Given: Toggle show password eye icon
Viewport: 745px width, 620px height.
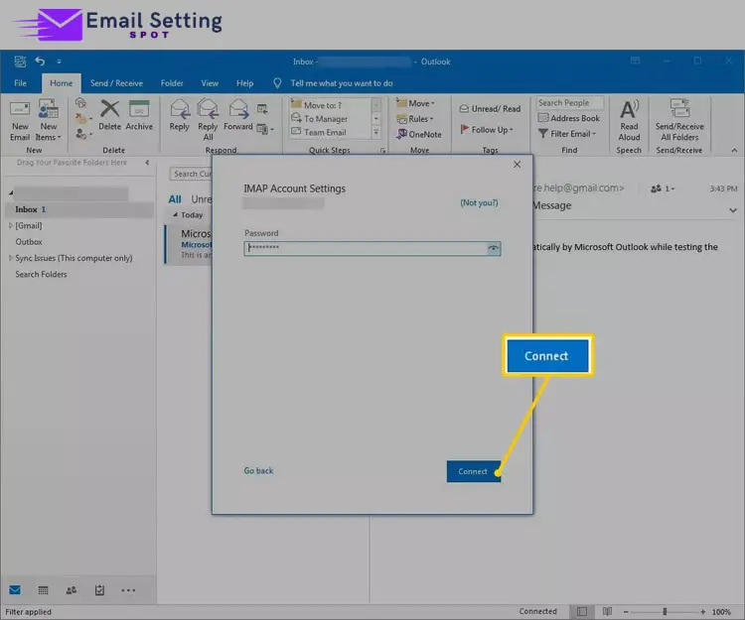Looking at the screenshot, I should coord(494,248).
